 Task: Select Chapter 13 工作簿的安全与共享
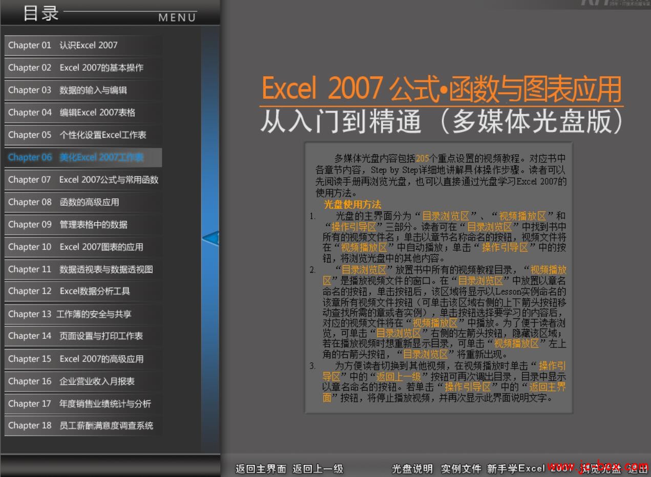coord(83,314)
